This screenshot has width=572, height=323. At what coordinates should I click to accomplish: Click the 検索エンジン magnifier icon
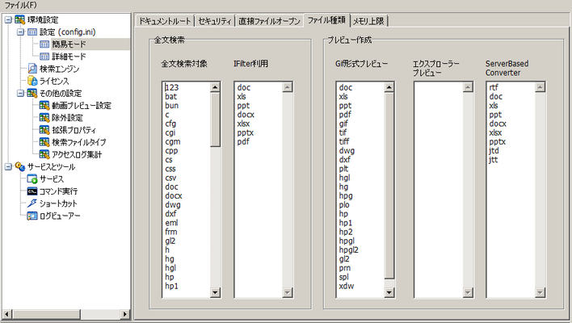point(32,69)
